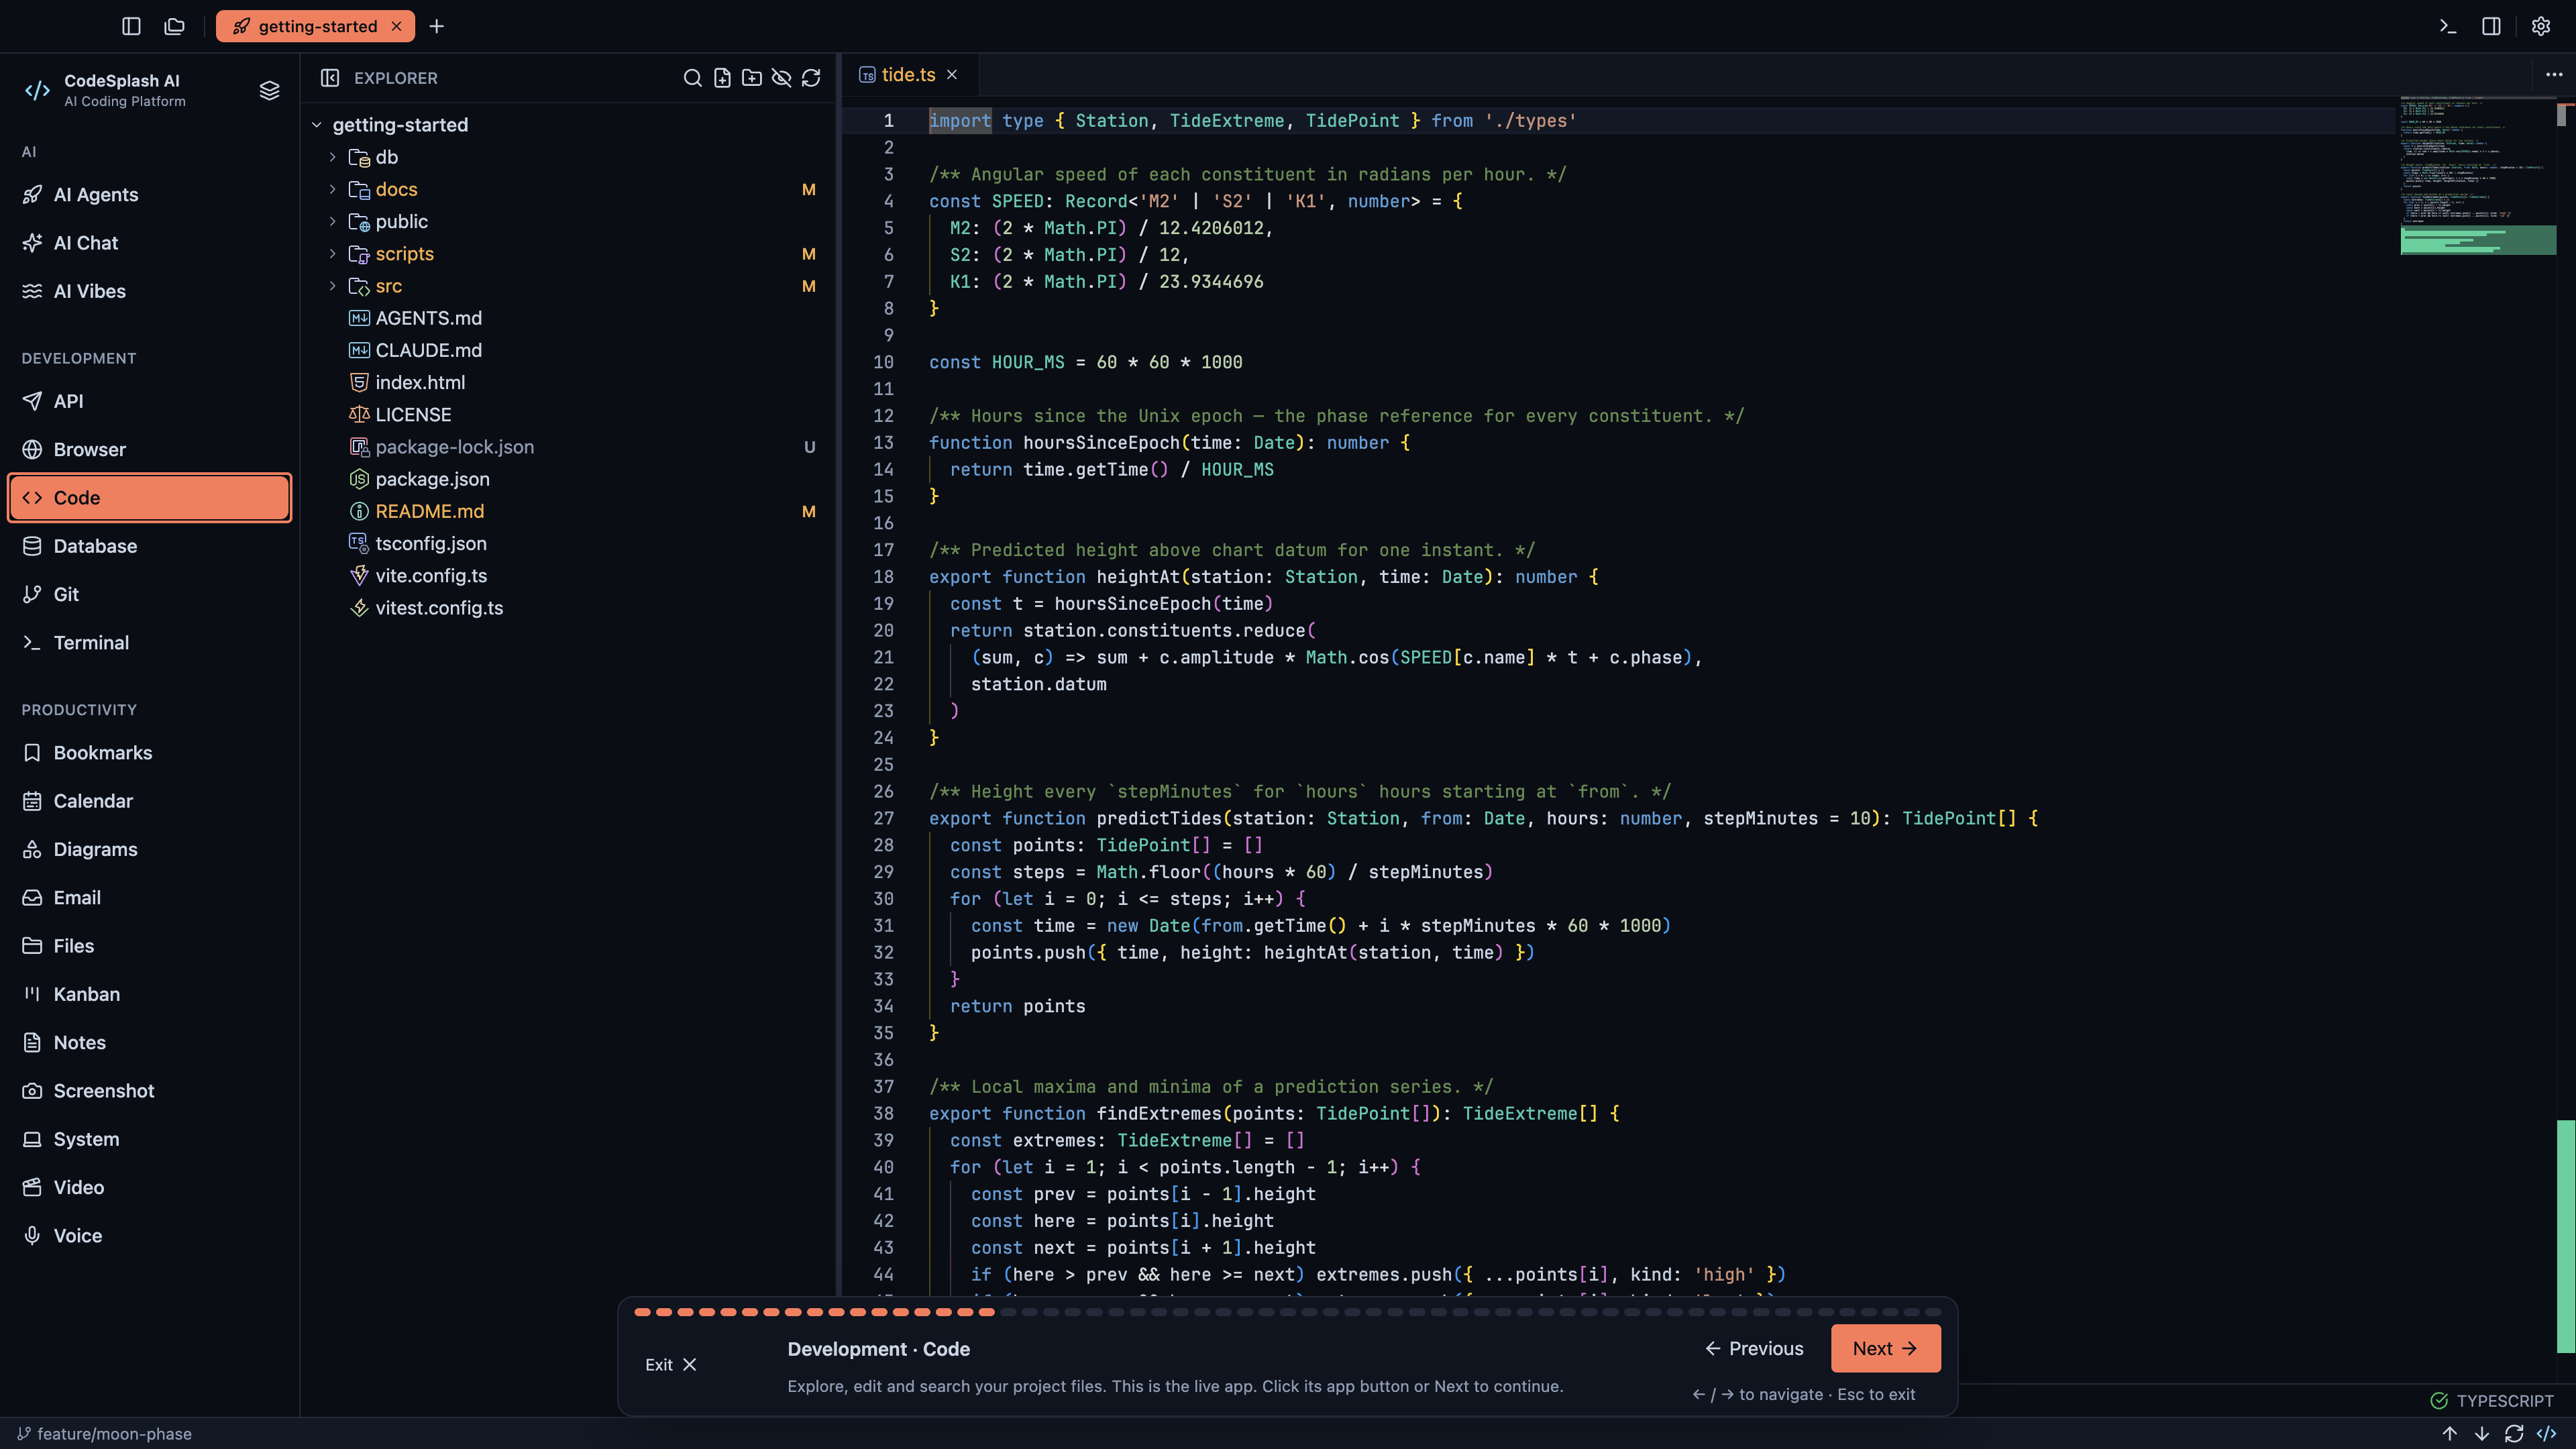The image size is (2576, 1449).
Task: Open Git in sidebar
Action: (x=150, y=594)
